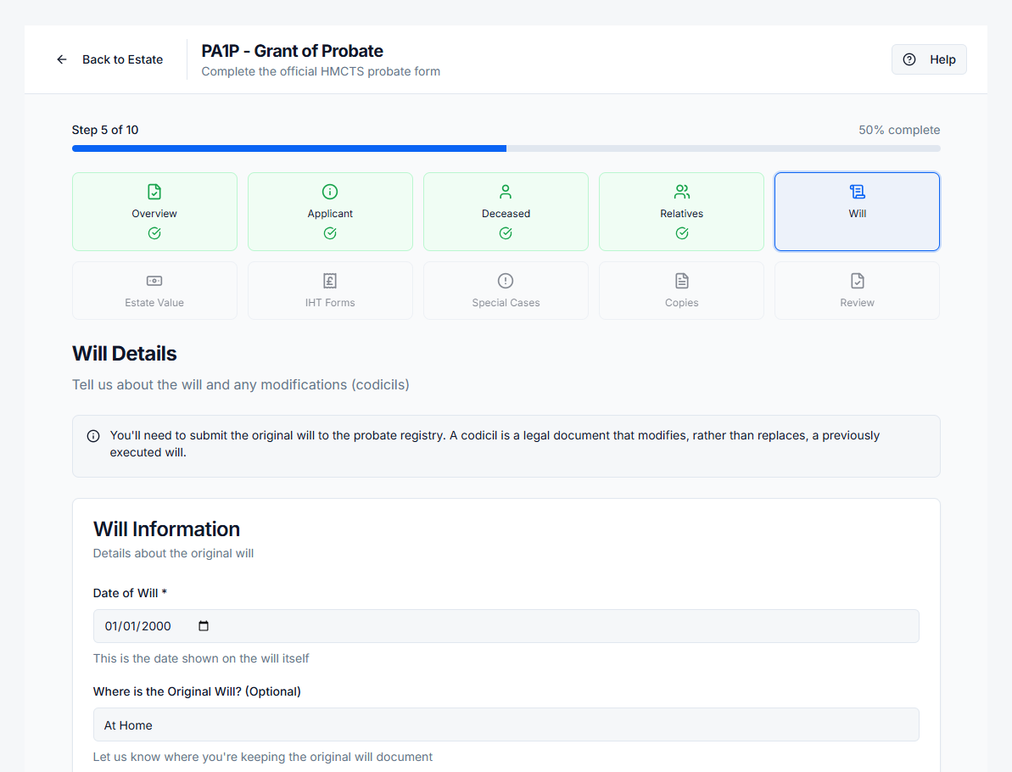Click the IHT Forms pound sterling icon
The height and width of the screenshot is (772, 1012).
(x=330, y=280)
